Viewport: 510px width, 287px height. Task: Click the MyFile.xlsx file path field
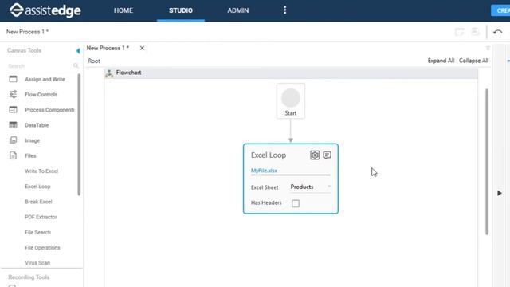[290, 171]
